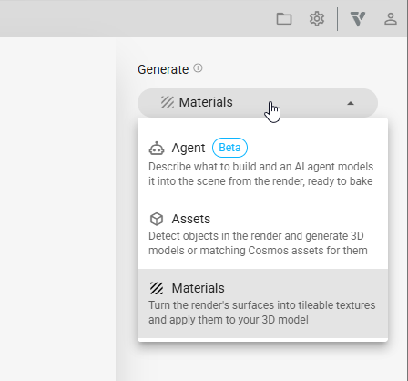Select the Assets option

click(x=262, y=234)
